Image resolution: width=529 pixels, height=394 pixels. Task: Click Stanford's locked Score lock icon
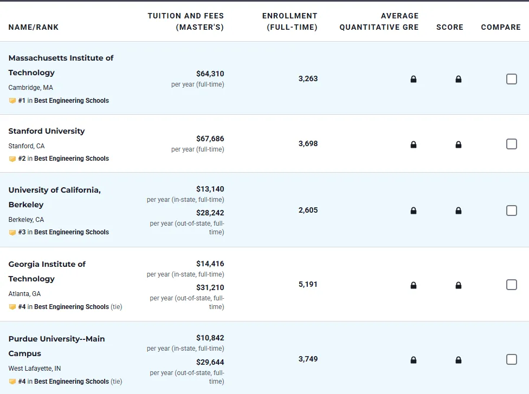tap(459, 145)
